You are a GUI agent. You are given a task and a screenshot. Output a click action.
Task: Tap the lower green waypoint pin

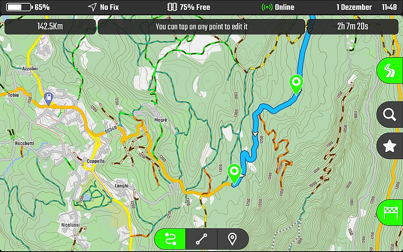click(235, 174)
